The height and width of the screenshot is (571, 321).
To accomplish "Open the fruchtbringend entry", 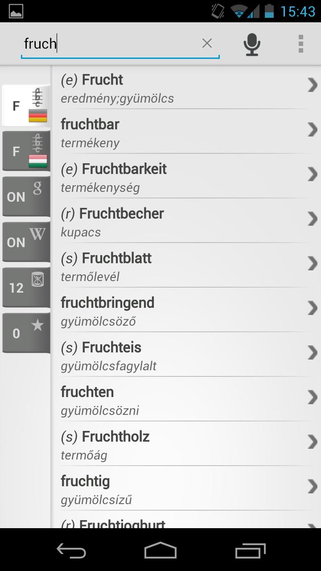I will click(x=186, y=310).
